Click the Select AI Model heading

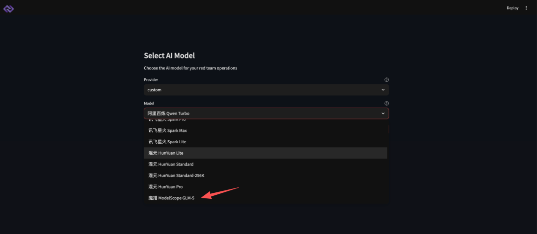(x=169, y=56)
